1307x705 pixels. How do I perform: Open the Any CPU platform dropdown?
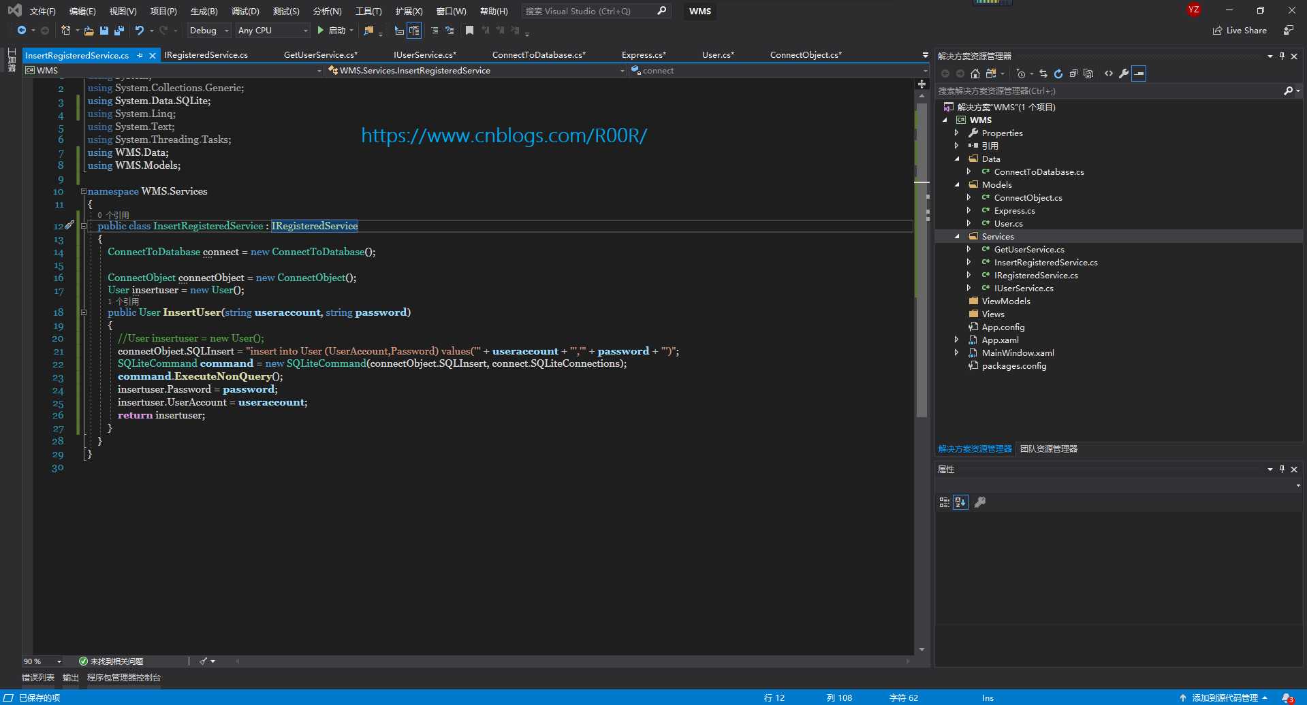pyautogui.click(x=272, y=31)
